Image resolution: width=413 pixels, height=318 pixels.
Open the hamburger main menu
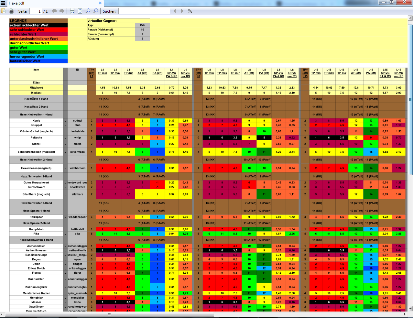pos(3,3)
